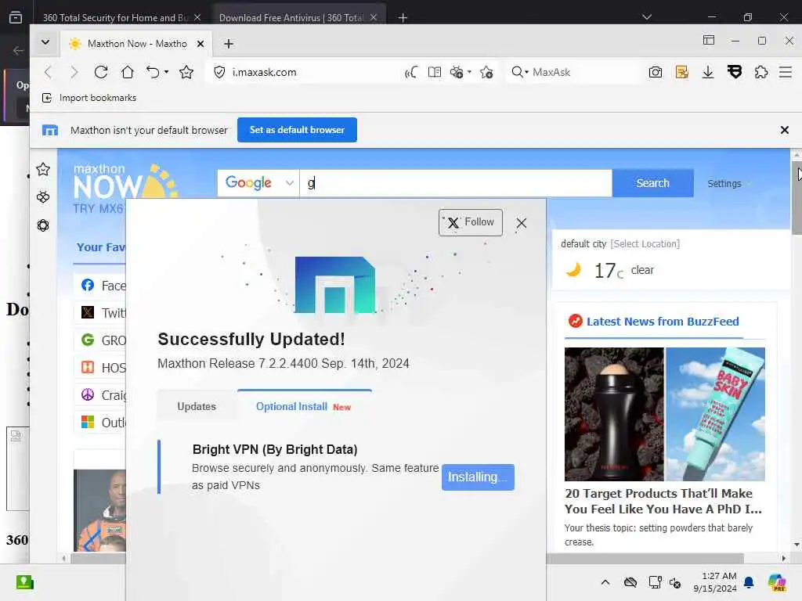The image size is (802, 601).
Task: Open the Maxnote notes icon
Action: click(x=682, y=72)
